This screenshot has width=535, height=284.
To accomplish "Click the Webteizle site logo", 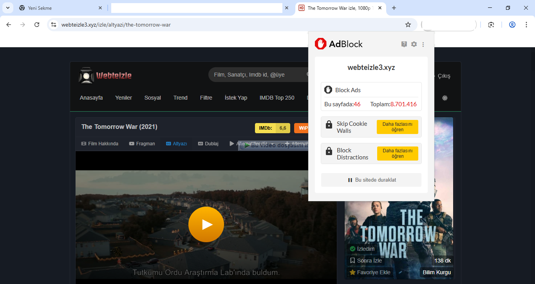I will click(105, 75).
